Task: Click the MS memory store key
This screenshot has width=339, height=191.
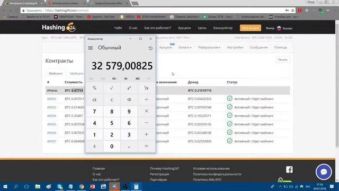Action: (138, 79)
